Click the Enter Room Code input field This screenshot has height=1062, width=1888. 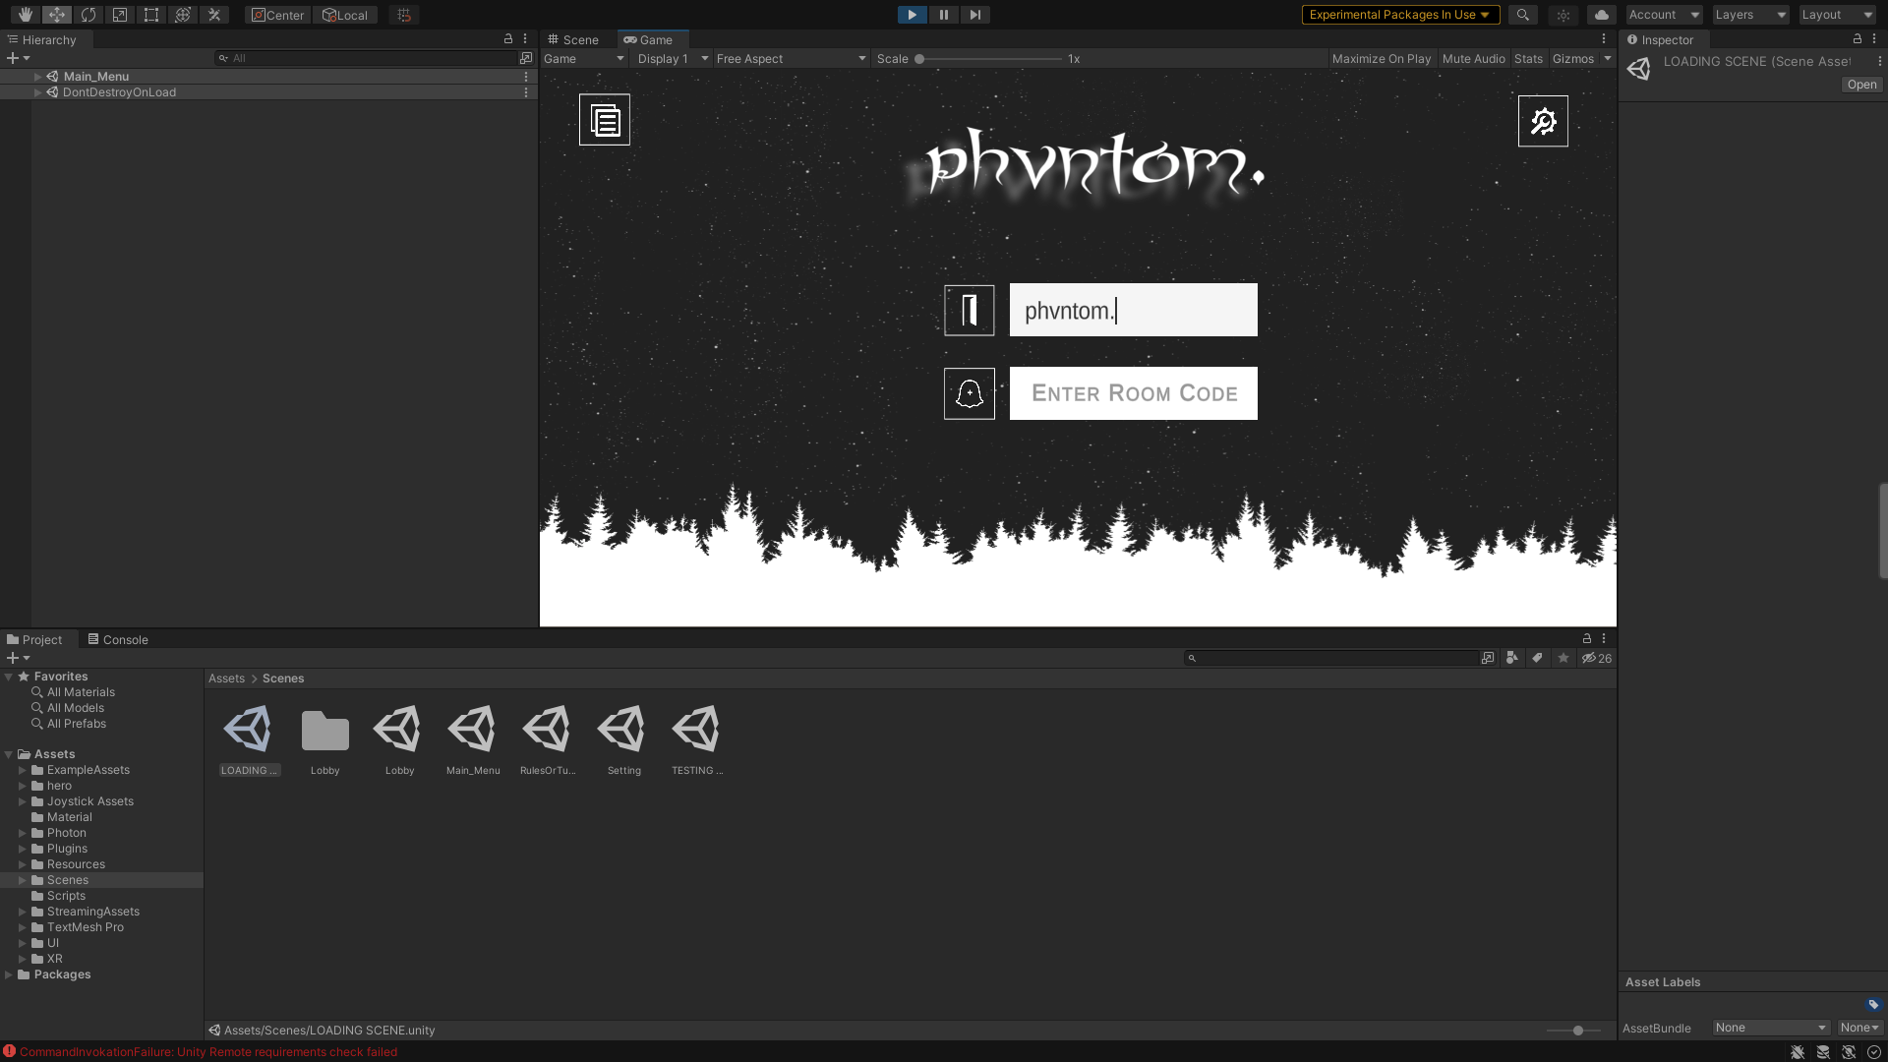coord(1133,393)
